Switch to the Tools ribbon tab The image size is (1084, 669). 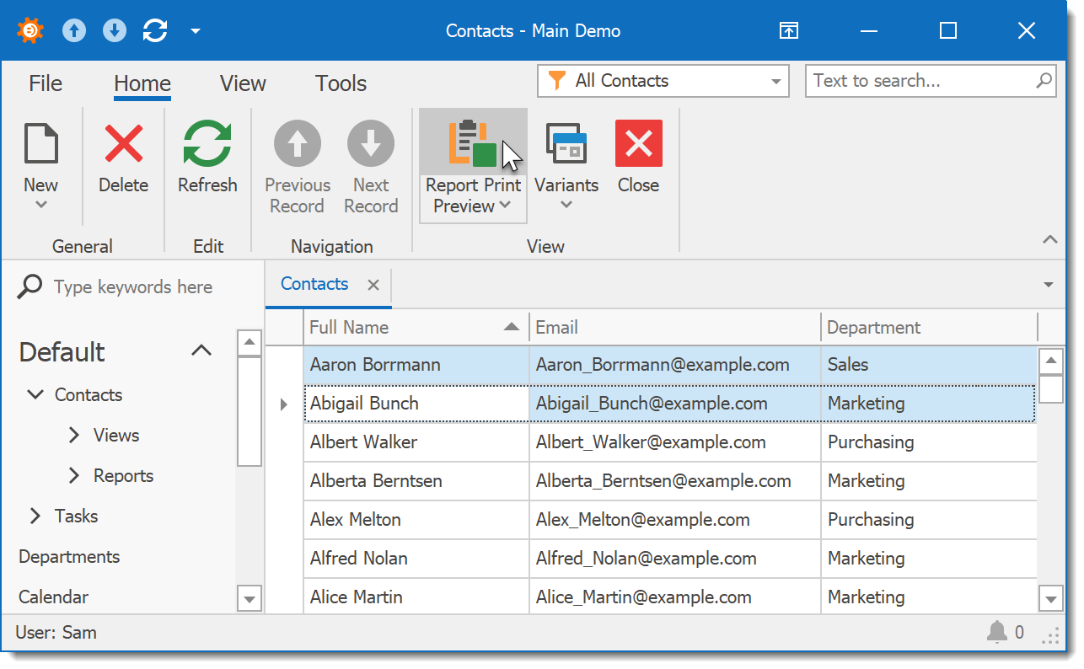click(x=341, y=83)
